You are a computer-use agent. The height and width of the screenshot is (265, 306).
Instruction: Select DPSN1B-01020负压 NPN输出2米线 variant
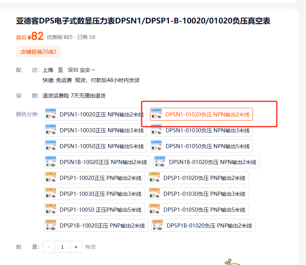pos(206,162)
